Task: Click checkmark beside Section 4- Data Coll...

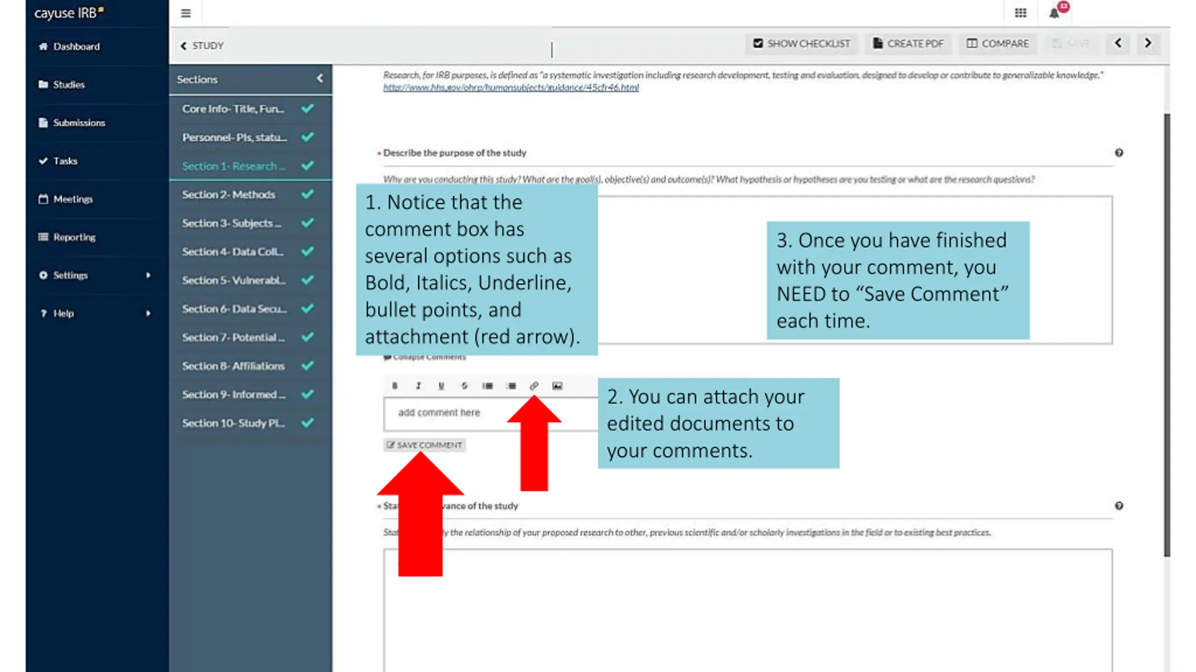Action: [307, 251]
